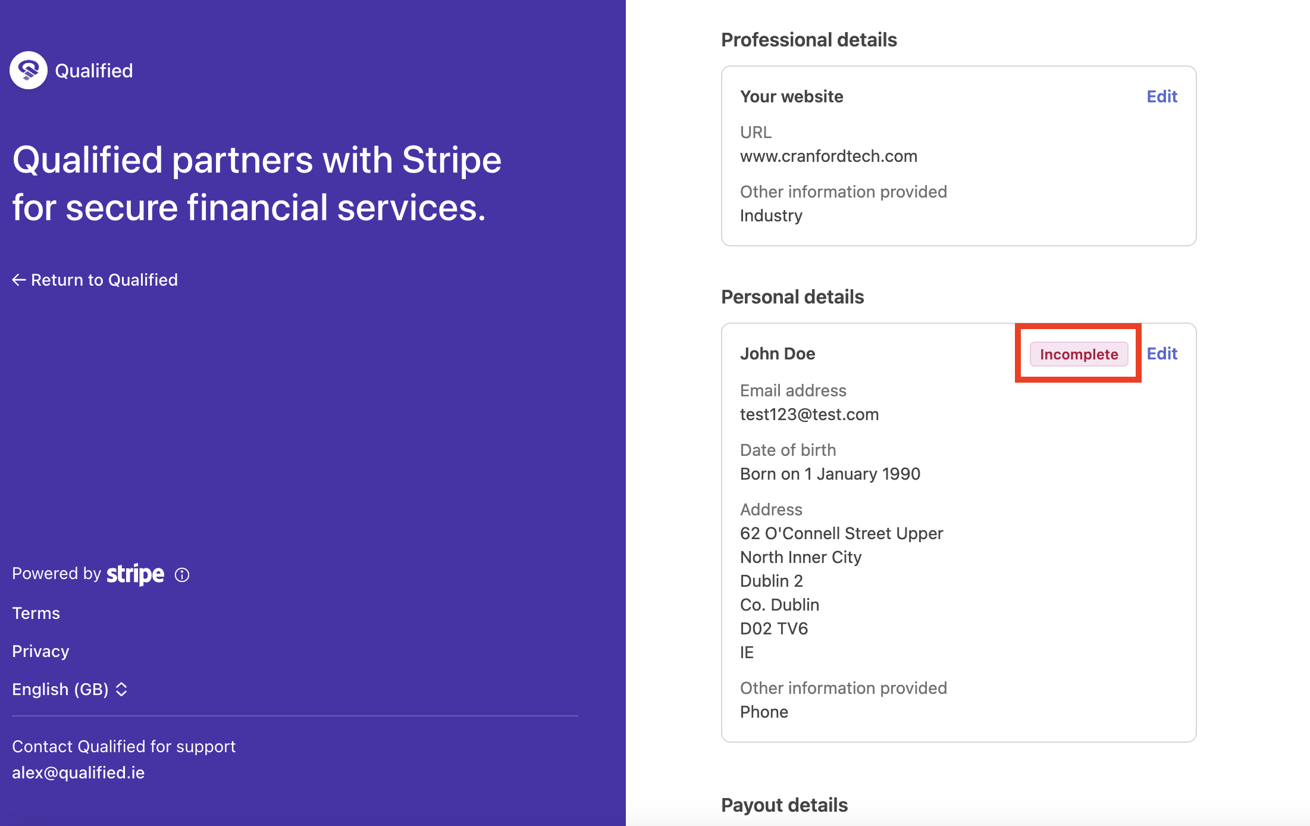The image size is (1310, 826).
Task: Click the alex@qualified.ie support email
Action: (x=79, y=772)
